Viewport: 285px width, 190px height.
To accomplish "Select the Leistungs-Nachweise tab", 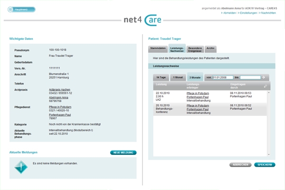I will 177,49.
